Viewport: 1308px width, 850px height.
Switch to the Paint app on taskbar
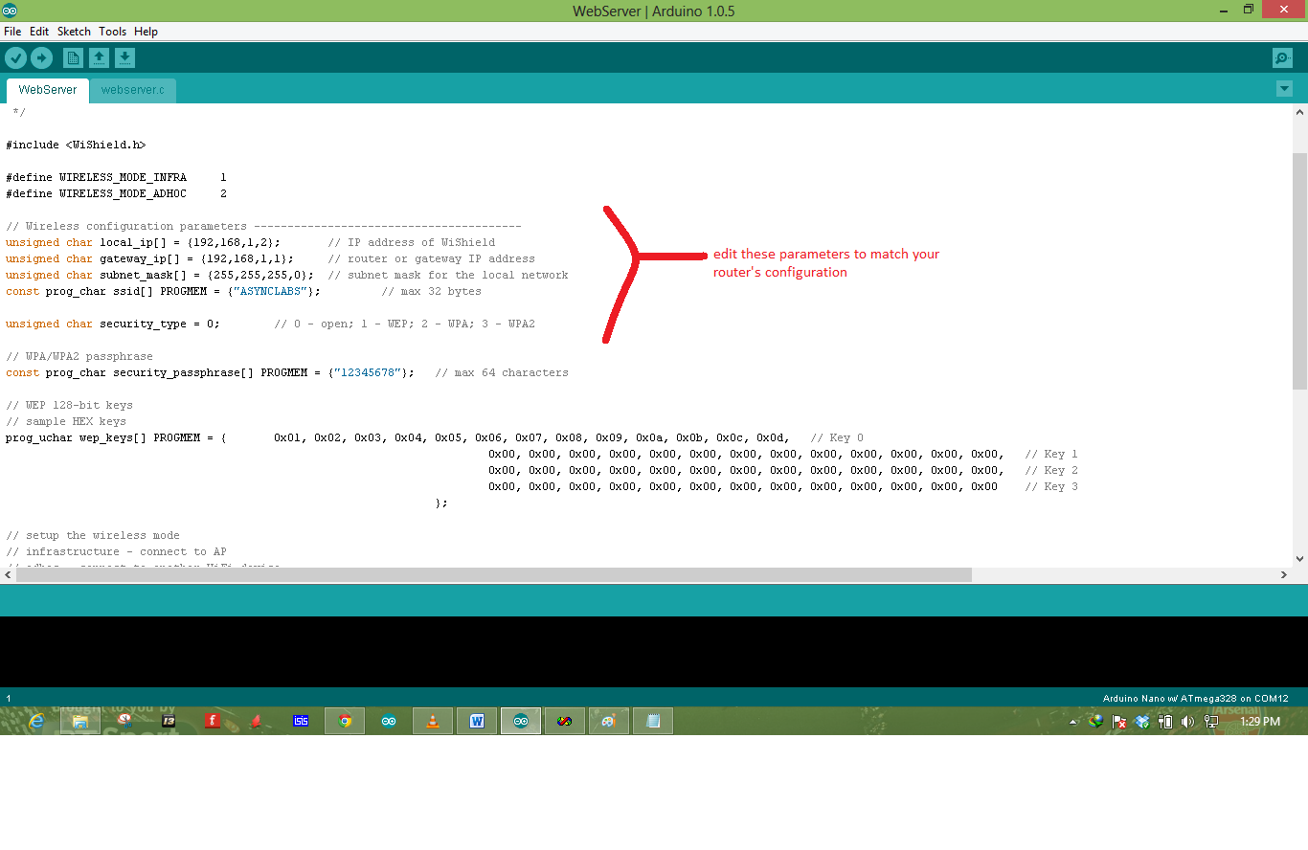tap(609, 721)
